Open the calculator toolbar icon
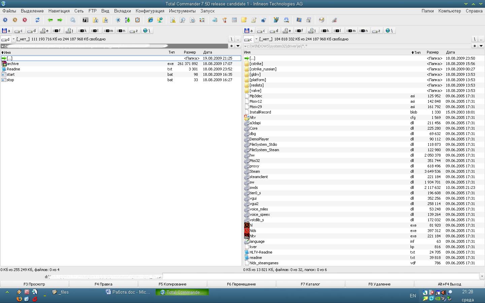485x303 pixels. [234, 20]
